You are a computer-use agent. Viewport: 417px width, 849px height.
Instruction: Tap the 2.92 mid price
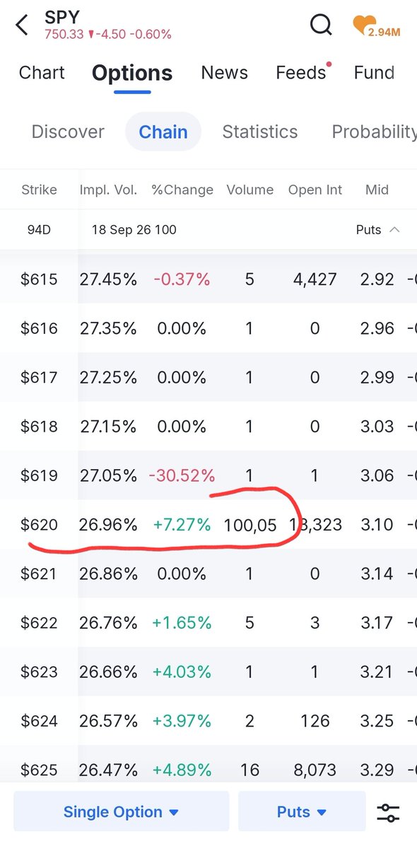[x=377, y=279]
